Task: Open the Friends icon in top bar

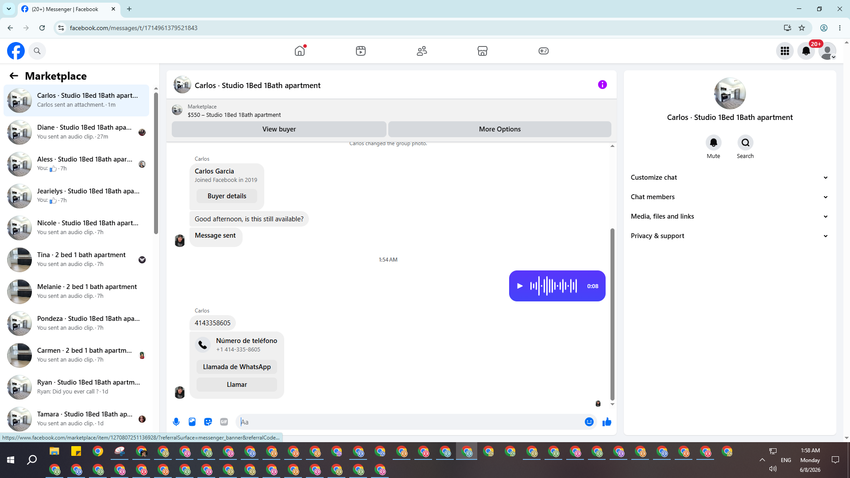Action: pos(422,51)
